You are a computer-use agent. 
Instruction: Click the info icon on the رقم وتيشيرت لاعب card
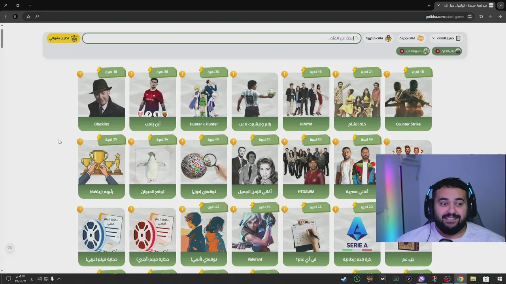pyautogui.click(x=234, y=74)
